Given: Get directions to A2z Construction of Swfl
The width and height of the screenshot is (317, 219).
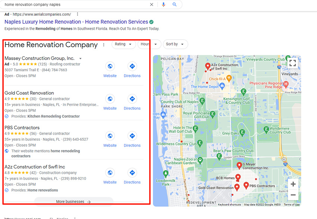Looking at the screenshot, I should (132, 173).
